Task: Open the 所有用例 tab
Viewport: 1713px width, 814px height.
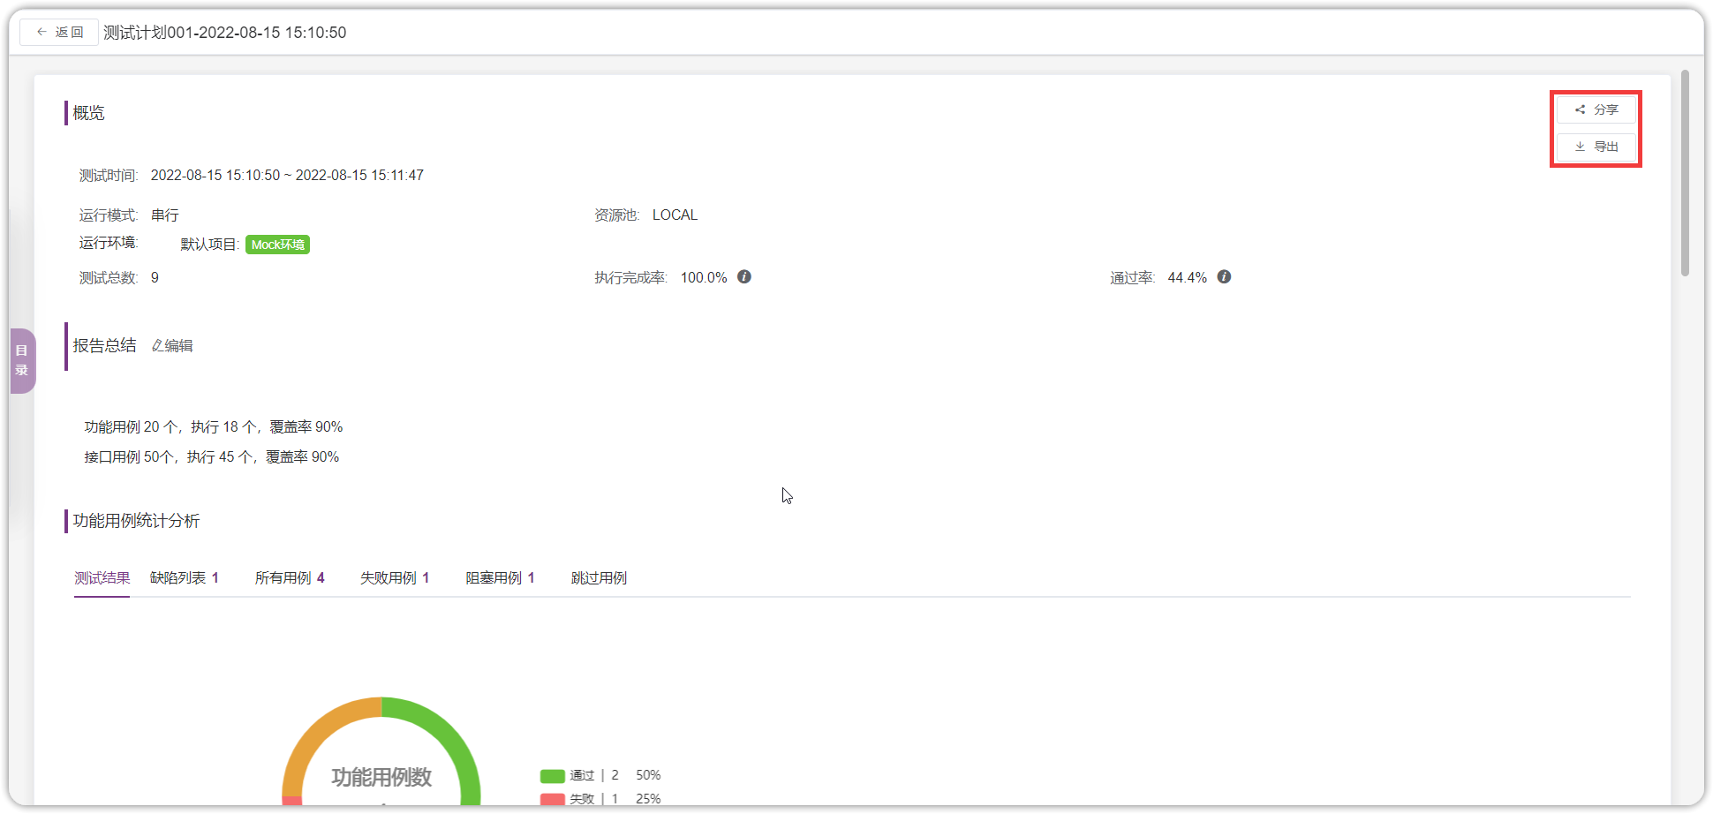Action: [x=290, y=577]
